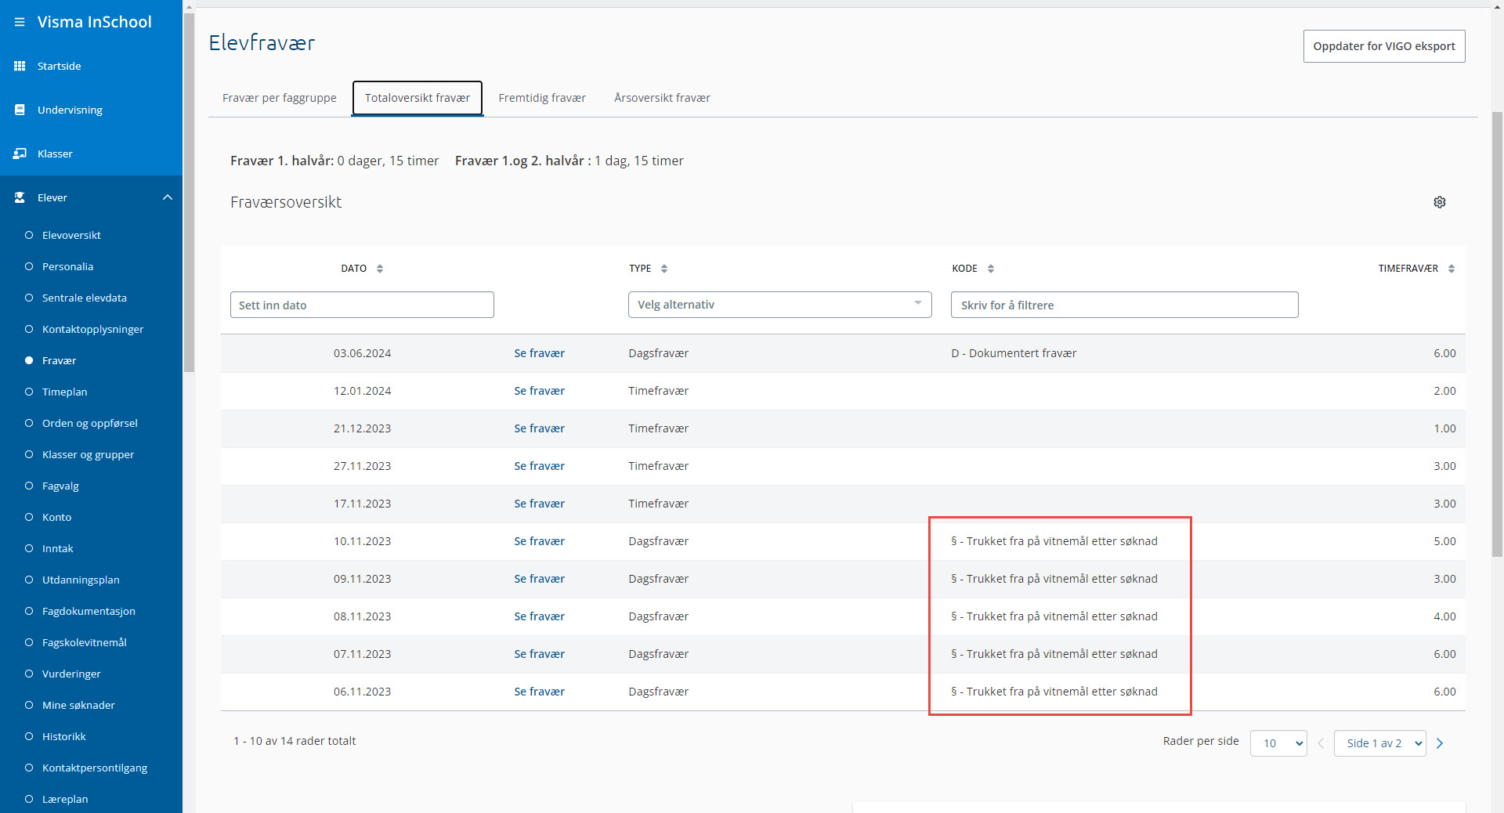The image size is (1504, 813).
Task: Click the Startside grid icon
Action: (20, 66)
